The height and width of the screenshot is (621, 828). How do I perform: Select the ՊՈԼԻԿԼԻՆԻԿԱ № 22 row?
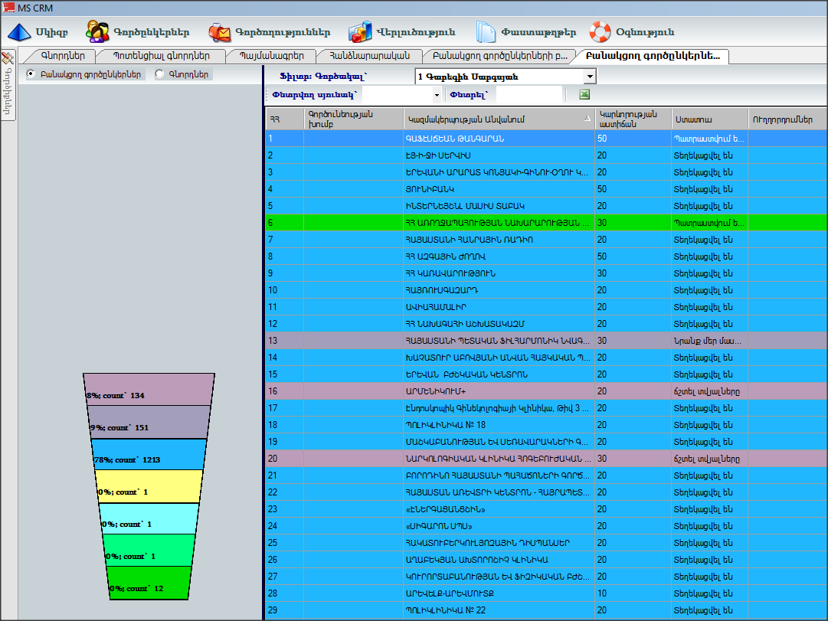(547, 610)
